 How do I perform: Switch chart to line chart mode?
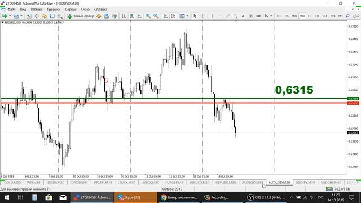click(x=139, y=16)
